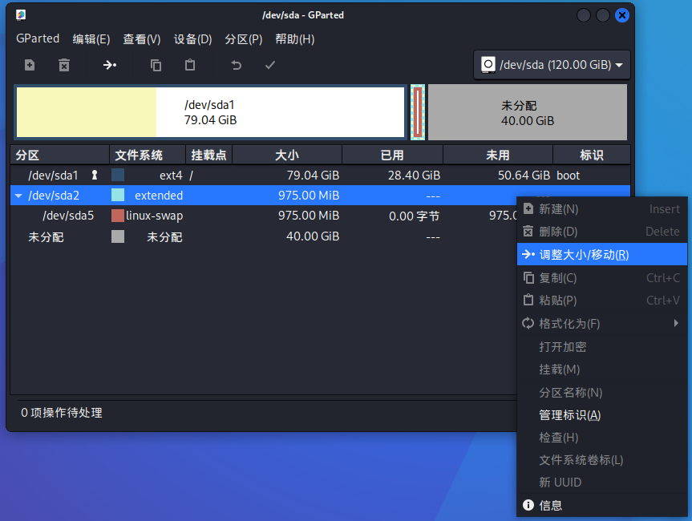
Task: Choose 复制(C) in context menu
Action: [x=602, y=278]
